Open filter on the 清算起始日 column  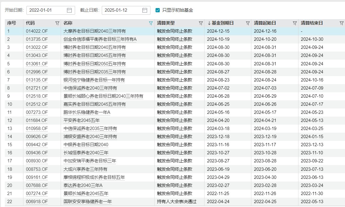295,23
